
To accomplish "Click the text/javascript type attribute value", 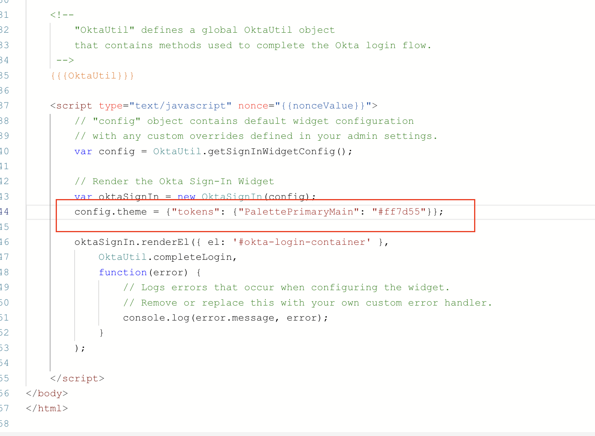I will 180,106.
